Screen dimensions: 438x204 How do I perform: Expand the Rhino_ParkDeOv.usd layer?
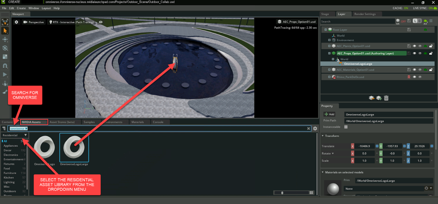tap(329, 77)
